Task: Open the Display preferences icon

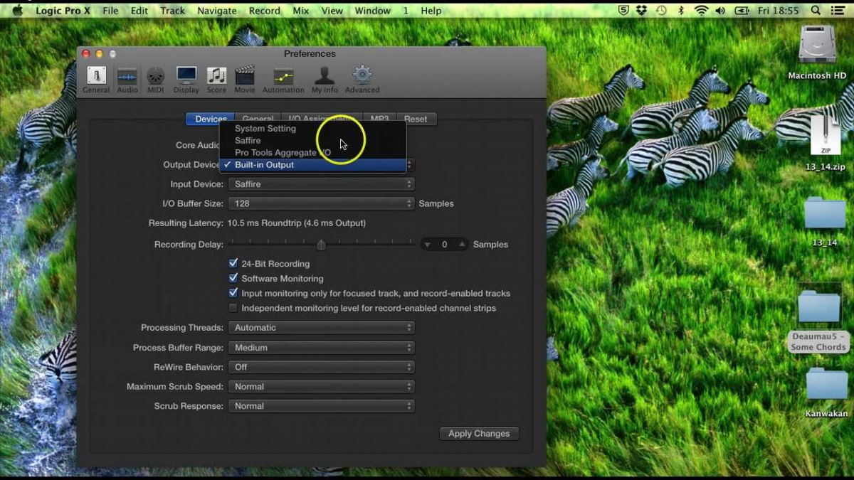Action: click(x=186, y=79)
